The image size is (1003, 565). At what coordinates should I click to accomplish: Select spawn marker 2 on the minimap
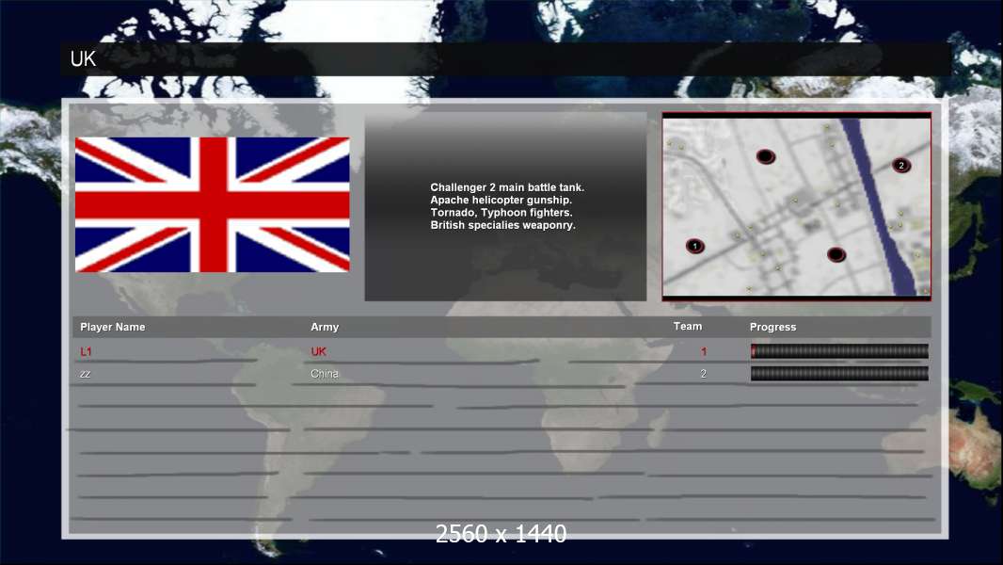tap(901, 166)
